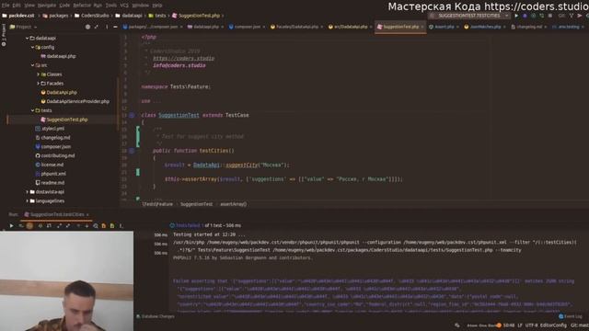Toggle auto-test orange circle icon in Run toolbar

point(29,226)
